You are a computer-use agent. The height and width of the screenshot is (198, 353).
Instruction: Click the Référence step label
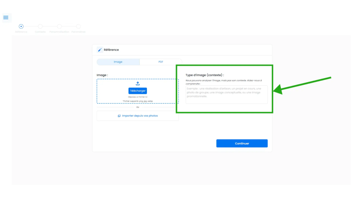(x=21, y=32)
